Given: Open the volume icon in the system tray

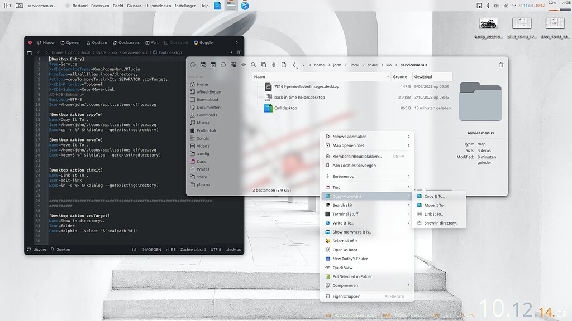Looking at the screenshot, I should pyautogui.click(x=497, y=6).
